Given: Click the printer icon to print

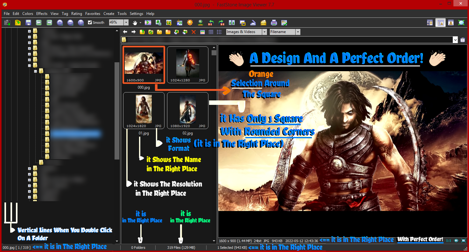Looking at the screenshot, I should (x=274, y=23).
